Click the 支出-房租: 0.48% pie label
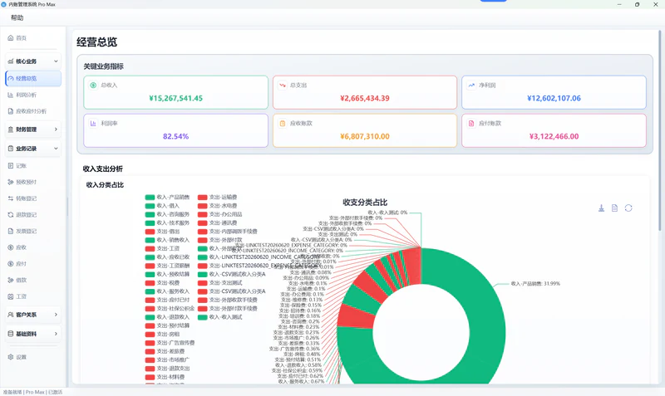This screenshot has height=396, width=665. pos(302,354)
